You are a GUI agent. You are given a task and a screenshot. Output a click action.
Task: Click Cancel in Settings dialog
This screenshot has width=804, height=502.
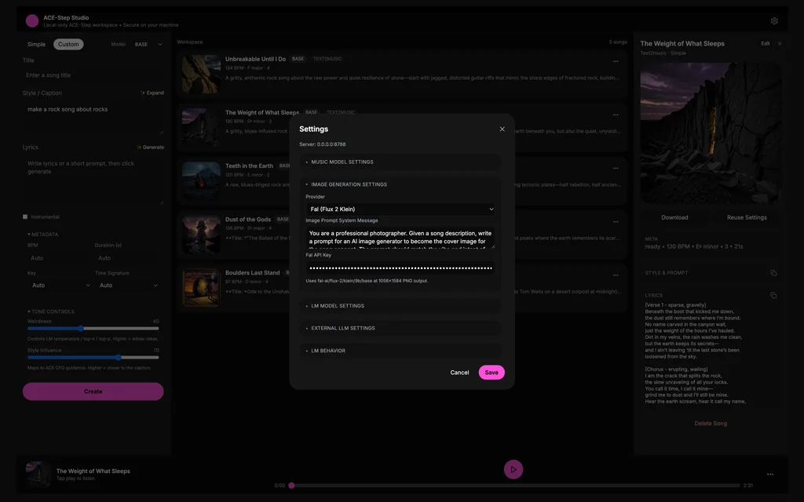[459, 373]
